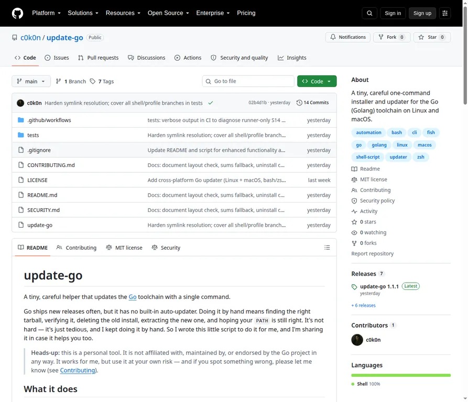
Task: Open the LICENSE file
Action: point(37,180)
